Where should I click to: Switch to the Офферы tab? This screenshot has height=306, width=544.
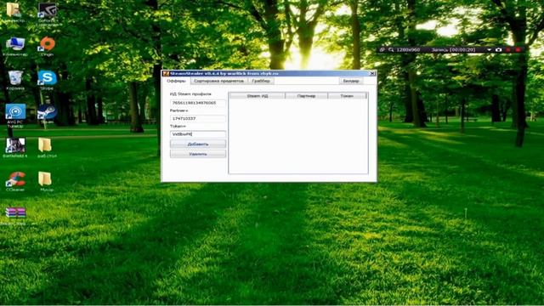click(x=176, y=81)
